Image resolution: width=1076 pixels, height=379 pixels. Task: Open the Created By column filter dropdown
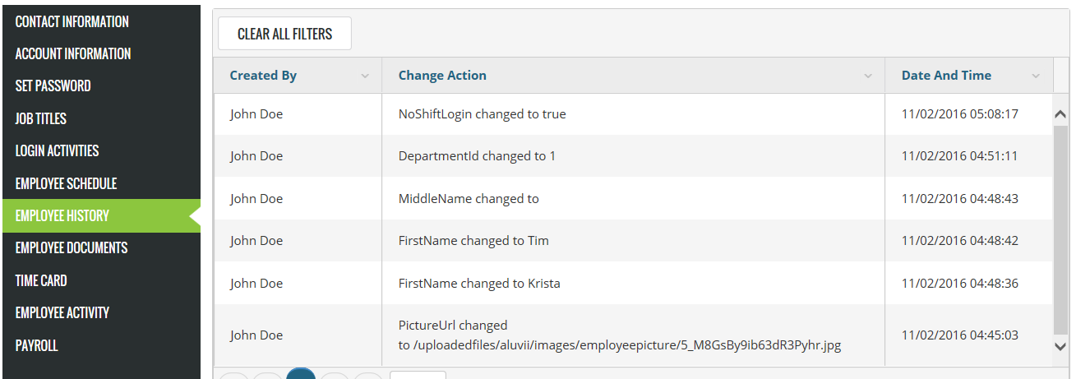(365, 76)
